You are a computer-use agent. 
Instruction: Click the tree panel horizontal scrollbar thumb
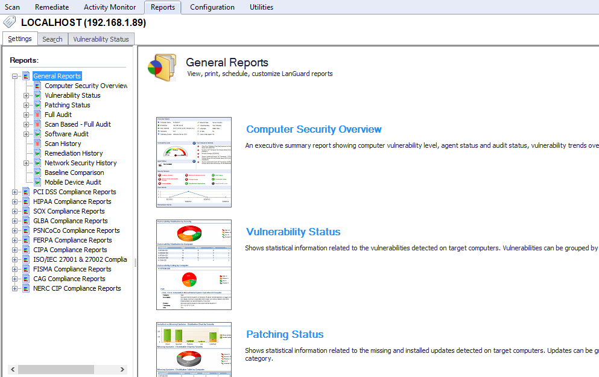point(55,369)
